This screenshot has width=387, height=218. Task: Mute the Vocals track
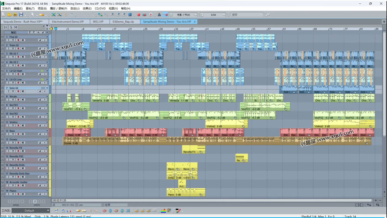pyautogui.click(x=13, y=100)
